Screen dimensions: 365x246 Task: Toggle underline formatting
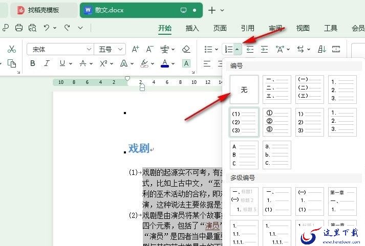click(x=62, y=63)
